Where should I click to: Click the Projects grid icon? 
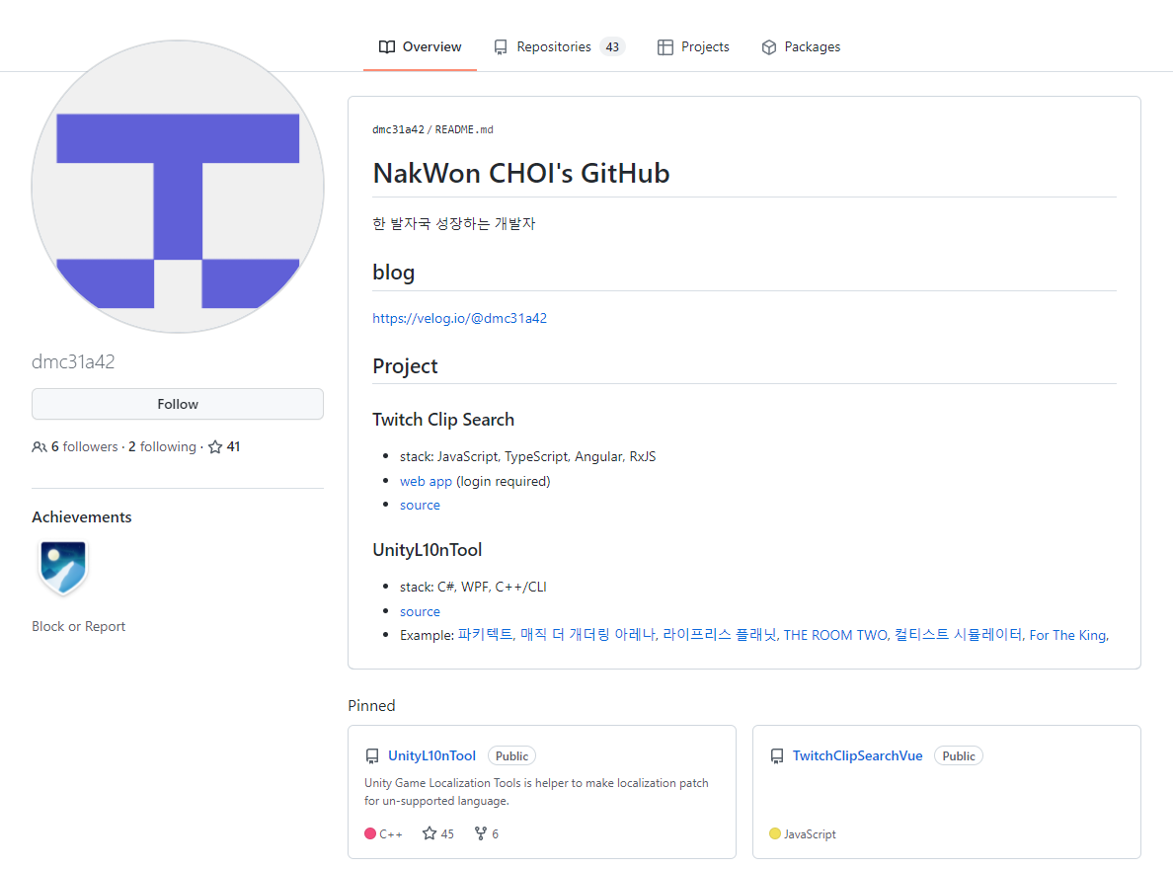(664, 46)
